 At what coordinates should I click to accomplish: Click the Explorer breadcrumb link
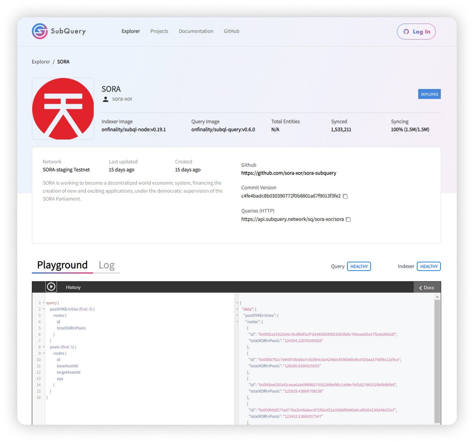pos(41,62)
